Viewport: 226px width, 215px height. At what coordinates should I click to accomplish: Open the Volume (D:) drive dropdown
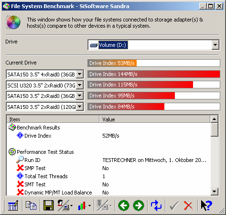coord(215,45)
